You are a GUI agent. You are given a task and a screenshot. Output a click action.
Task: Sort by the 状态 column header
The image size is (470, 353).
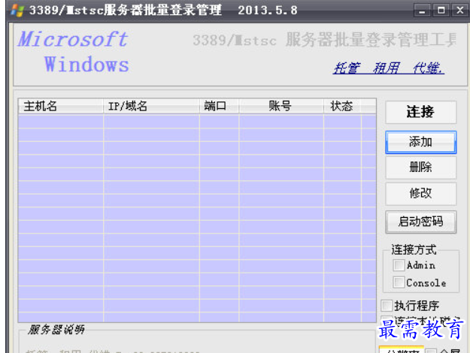click(x=342, y=106)
